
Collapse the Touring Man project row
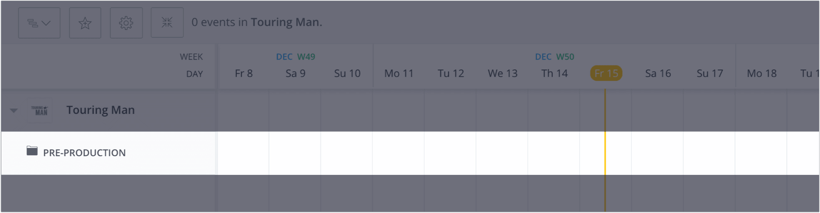coord(14,110)
